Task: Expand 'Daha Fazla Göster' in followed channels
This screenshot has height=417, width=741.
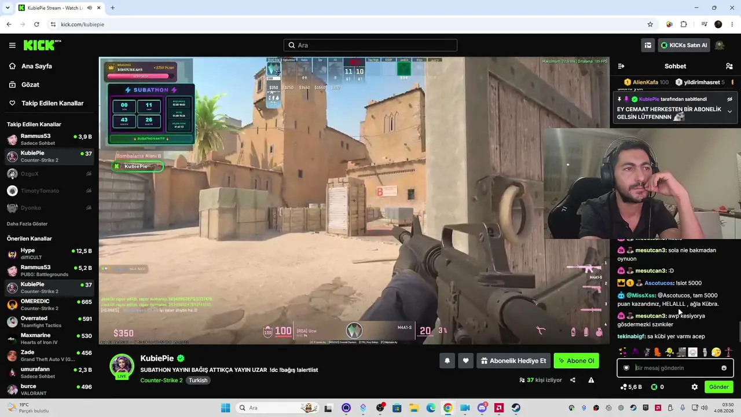Action: (27, 224)
